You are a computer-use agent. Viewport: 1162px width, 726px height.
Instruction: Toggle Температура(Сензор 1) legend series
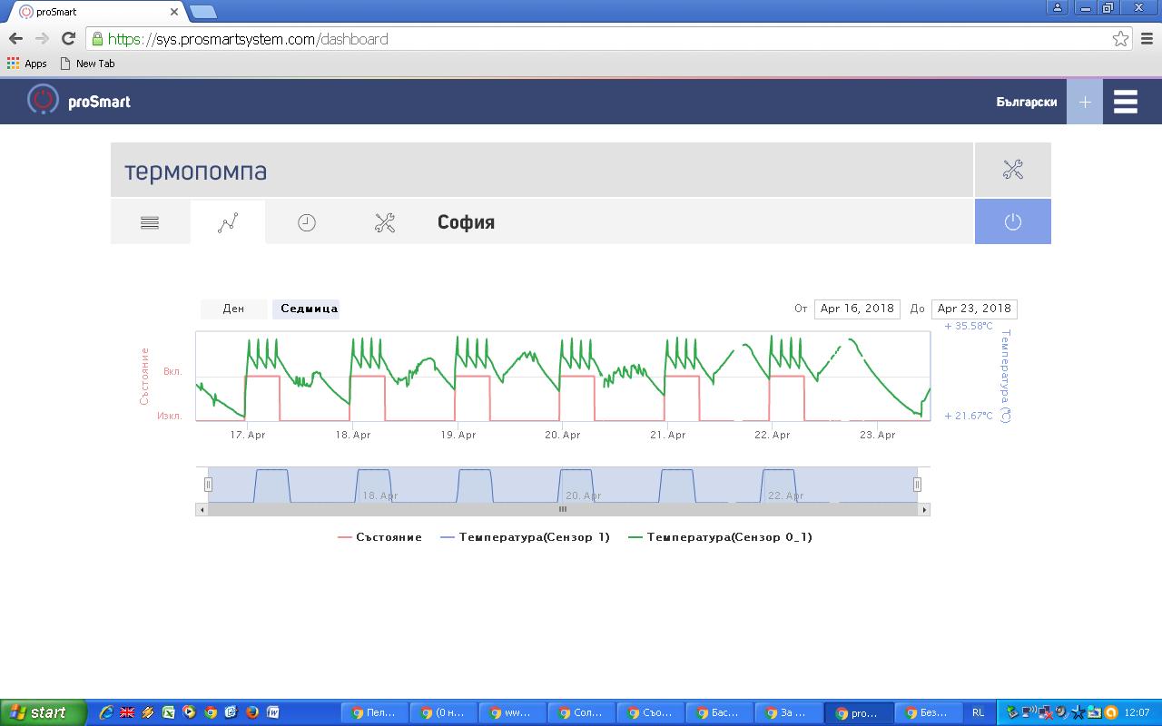pyautogui.click(x=525, y=537)
